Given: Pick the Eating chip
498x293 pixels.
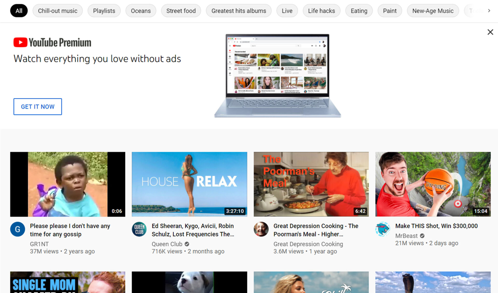Looking at the screenshot, I should pos(359,11).
